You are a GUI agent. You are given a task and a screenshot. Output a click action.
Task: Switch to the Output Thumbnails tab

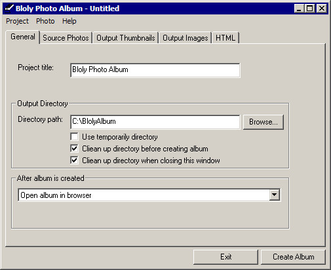[126, 38]
